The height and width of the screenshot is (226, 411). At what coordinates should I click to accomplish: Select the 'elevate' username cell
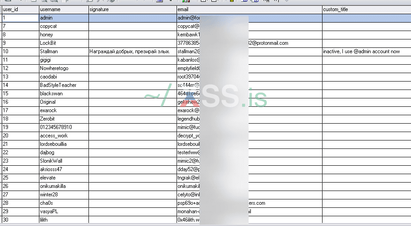click(64, 178)
